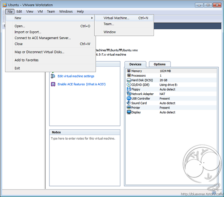
Task: Click the Display monitor icon
Action: click(x=129, y=112)
